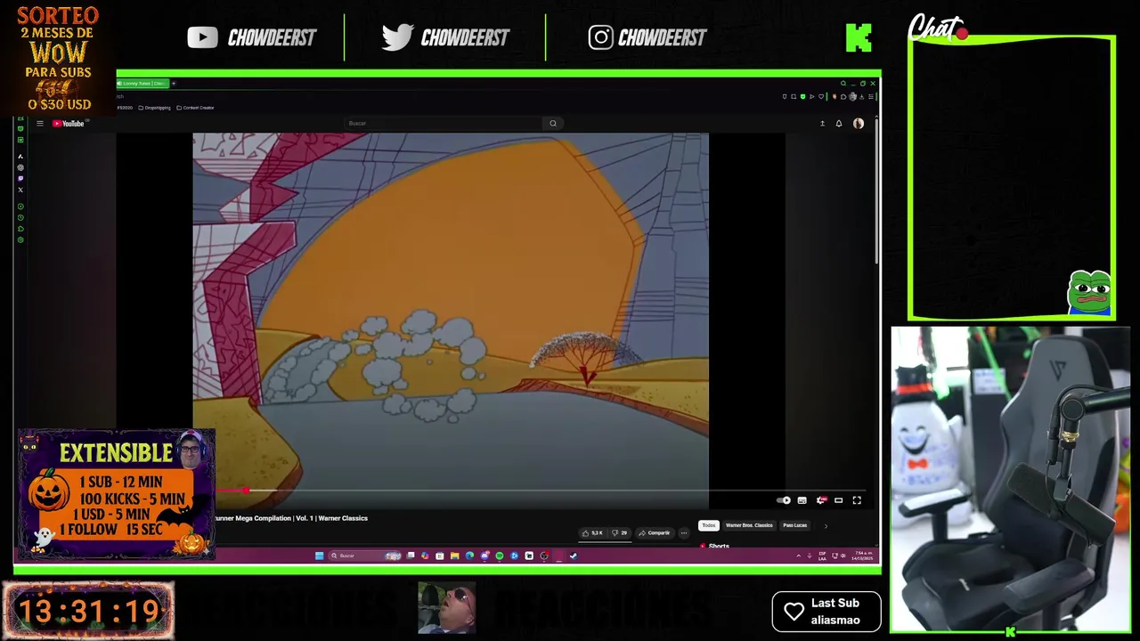Select the Looney Tunes browser tab
The image size is (1140, 641).
pyautogui.click(x=142, y=84)
